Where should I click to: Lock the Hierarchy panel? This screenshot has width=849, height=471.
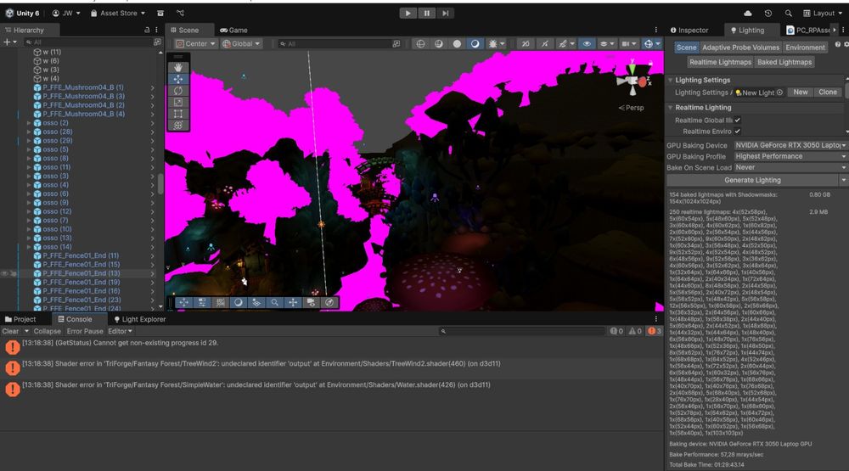click(x=147, y=31)
